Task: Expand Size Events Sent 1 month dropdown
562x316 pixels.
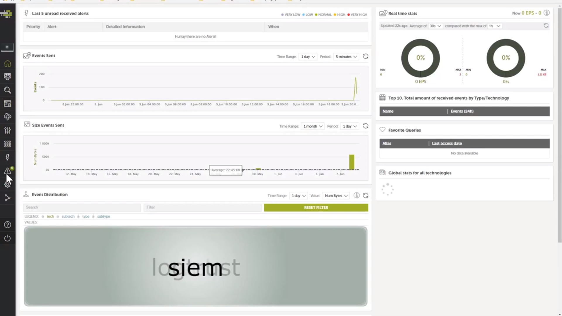Action: pos(313,126)
